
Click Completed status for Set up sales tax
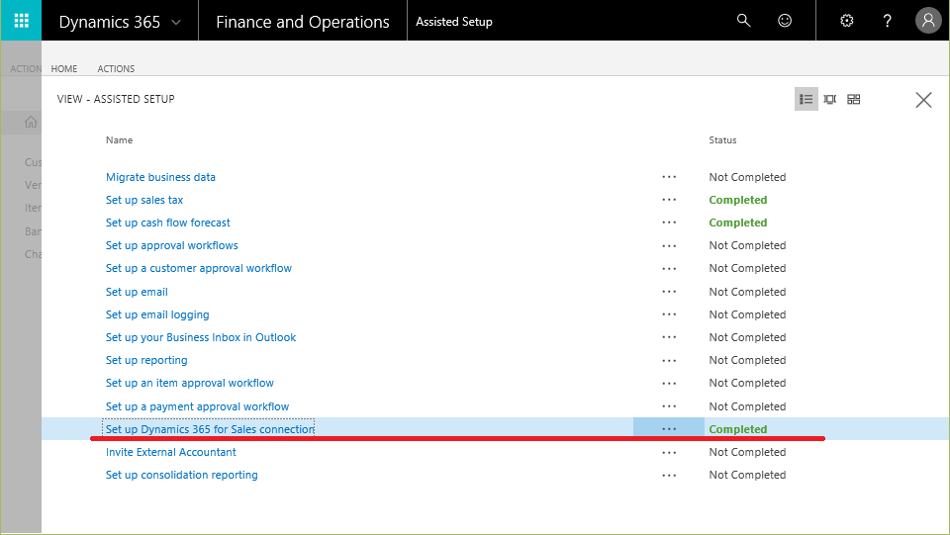[x=738, y=200]
